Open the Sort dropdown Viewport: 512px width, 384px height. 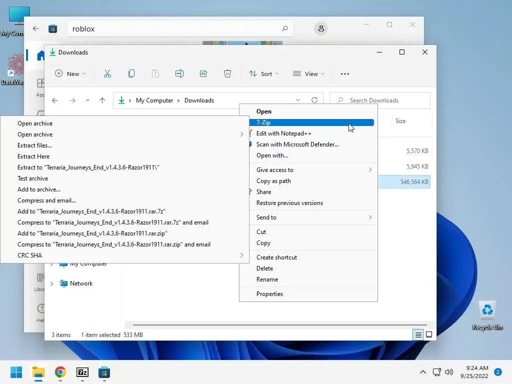pos(263,74)
